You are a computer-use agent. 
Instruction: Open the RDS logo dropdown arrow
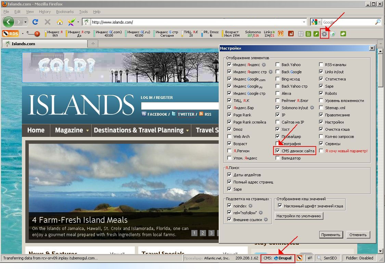tap(23, 34)
